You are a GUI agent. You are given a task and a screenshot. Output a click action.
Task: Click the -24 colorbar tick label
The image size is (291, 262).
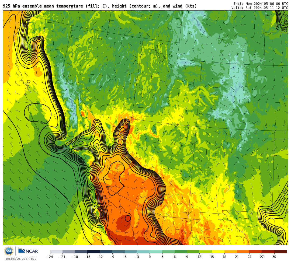tap(50, 257)
